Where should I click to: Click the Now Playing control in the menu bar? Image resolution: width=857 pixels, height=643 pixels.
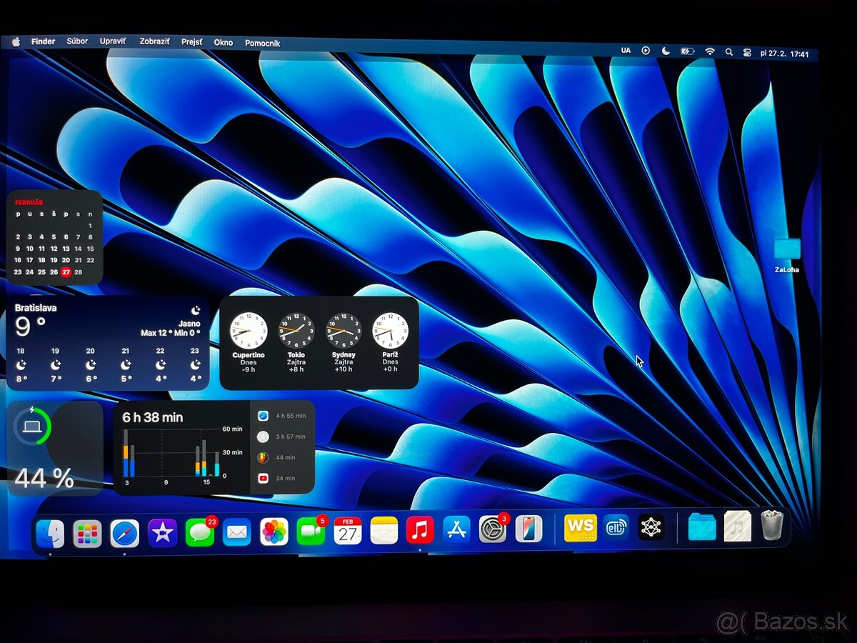point(645,51)
